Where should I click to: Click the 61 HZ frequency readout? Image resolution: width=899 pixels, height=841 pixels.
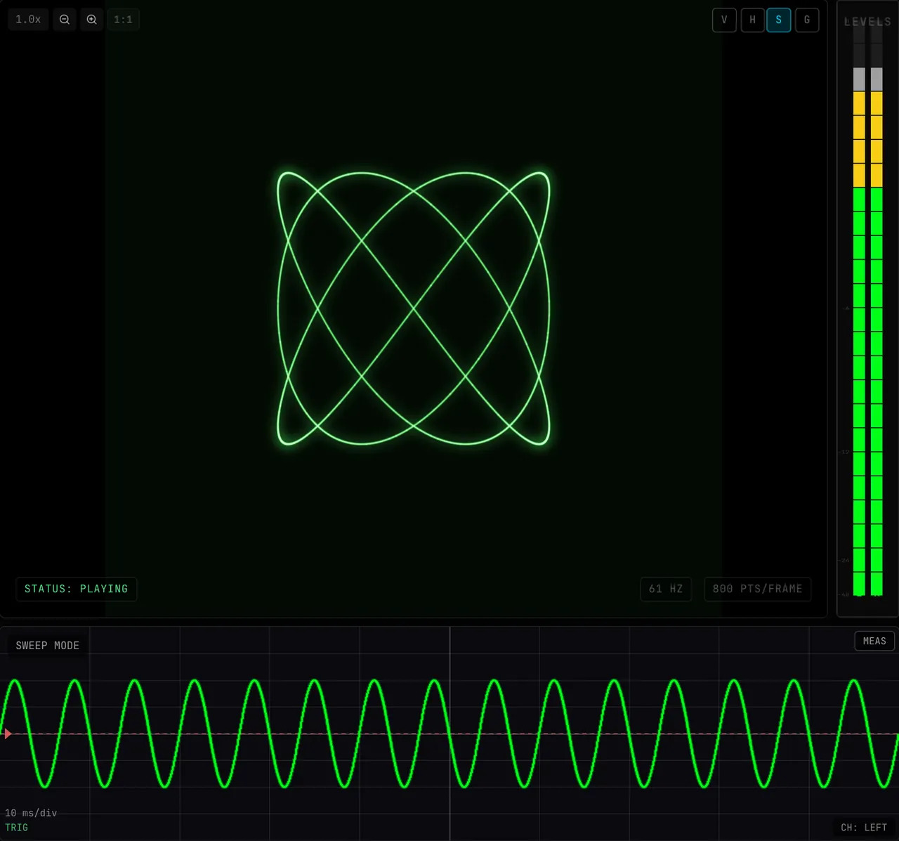point(666,589)
